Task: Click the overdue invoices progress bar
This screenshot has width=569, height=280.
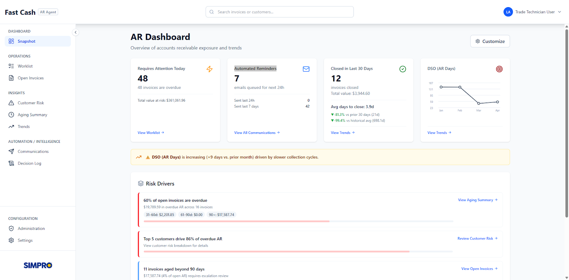Action: (298, 221)
